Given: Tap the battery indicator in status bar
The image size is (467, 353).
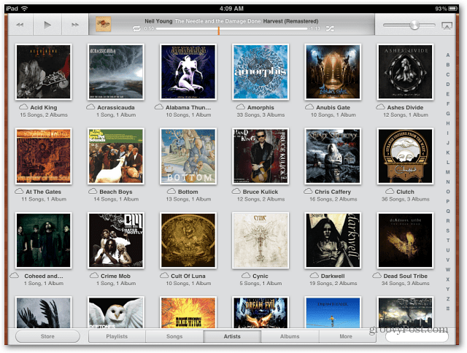Looking at the screenshot, I should coord(452,8).
